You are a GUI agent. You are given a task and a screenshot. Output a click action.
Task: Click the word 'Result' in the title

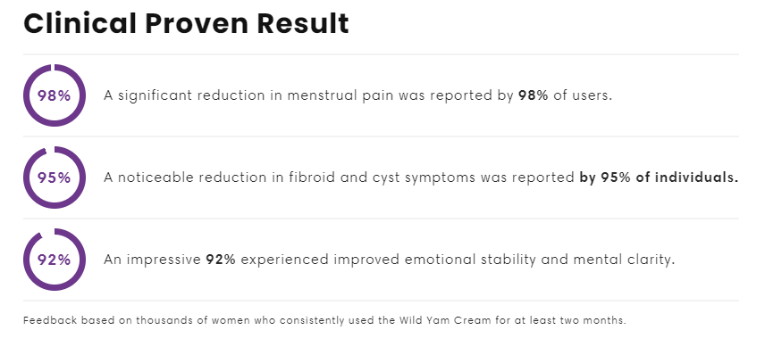(x=303, y=23)
